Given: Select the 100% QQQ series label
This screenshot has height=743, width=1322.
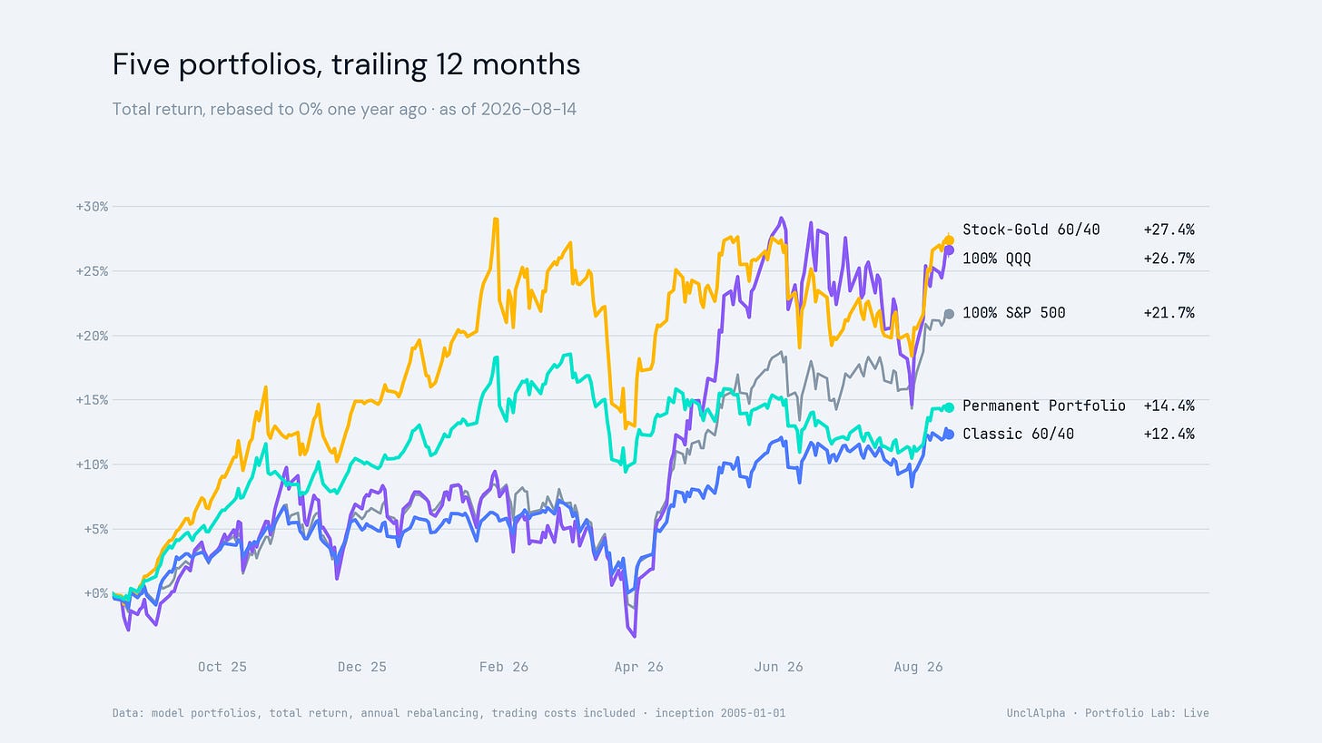Looking at the screenshot, I should point(996,259).
